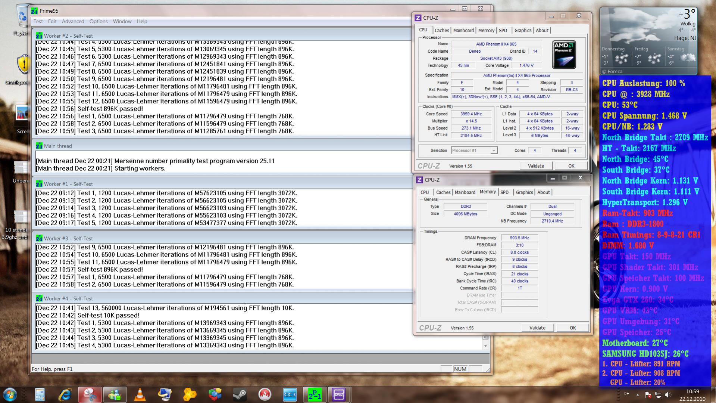716x403 pixels.
Task: Click the Core Speed value 3959.4 MHz
Action: (x=471, y=114)
